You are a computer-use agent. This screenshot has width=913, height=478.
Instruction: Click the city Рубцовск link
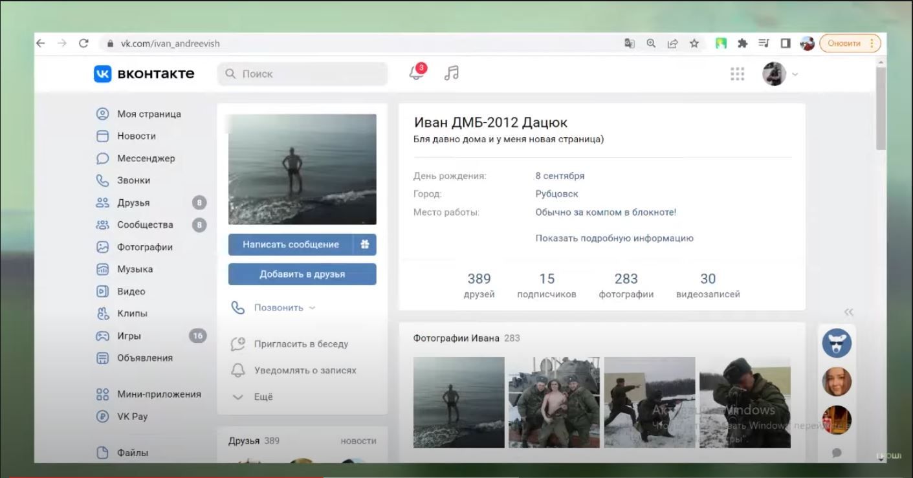click(x=556, y=194)
